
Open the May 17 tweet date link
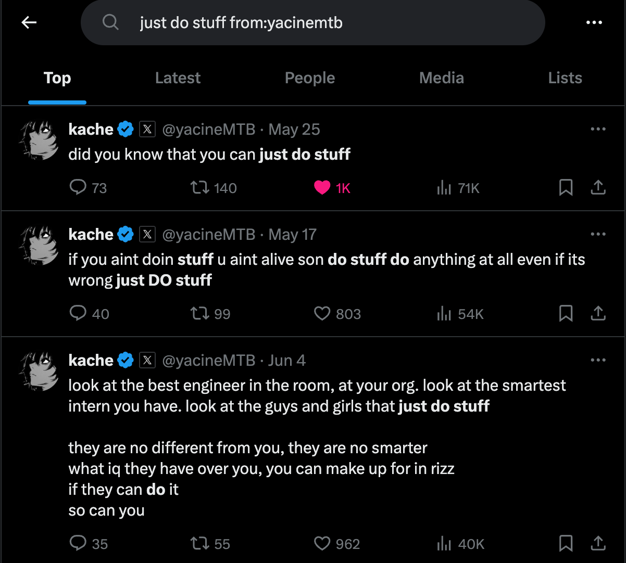pyautogui.click(x=292, y=234)
